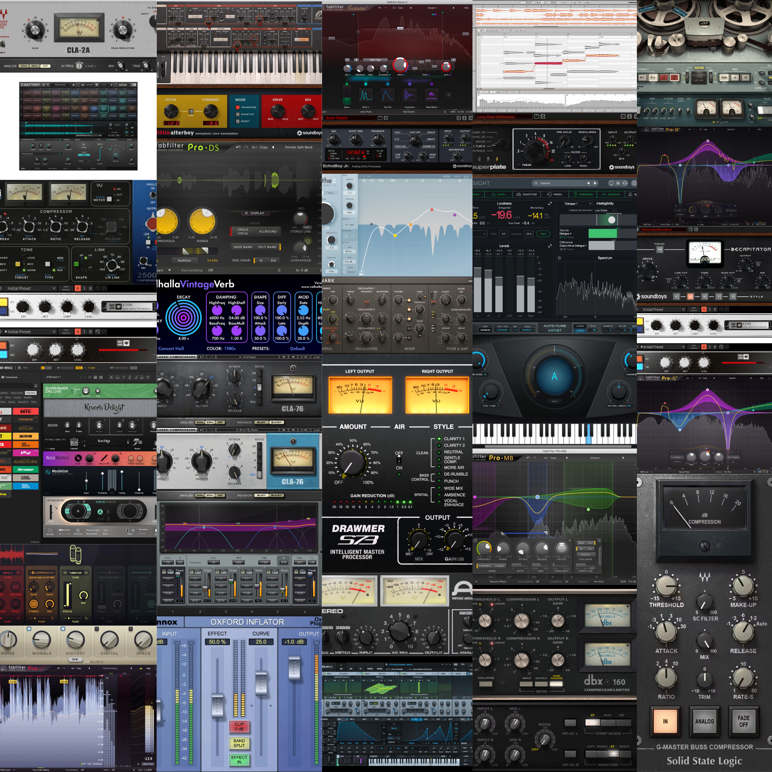Switch to Insight Sound Field tab
Viewport: 772px width, 772px height.
pos(527,194)
